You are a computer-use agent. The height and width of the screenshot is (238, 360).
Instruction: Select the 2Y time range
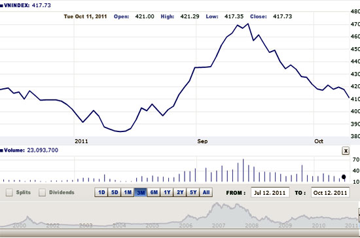(180, 192)
